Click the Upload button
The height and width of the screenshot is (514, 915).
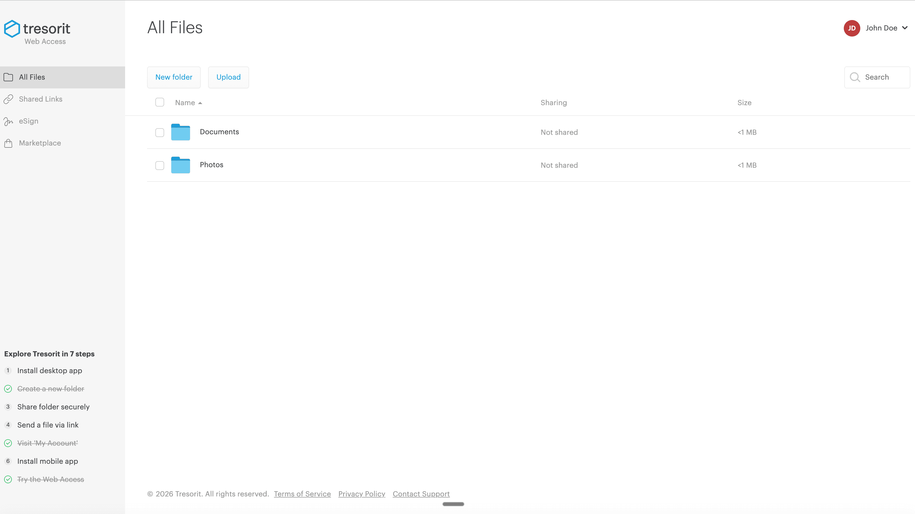pos(228,77)
